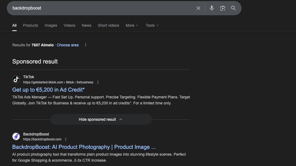
Task: Clear the search box with the X icon
Action: tap(198, 8)
